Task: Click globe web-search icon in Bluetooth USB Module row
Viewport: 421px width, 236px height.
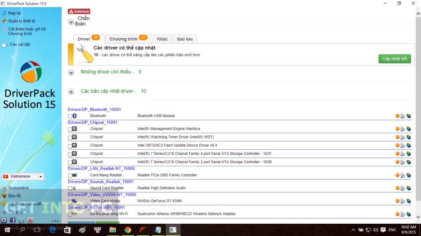Action: click(x=409, y=116)
